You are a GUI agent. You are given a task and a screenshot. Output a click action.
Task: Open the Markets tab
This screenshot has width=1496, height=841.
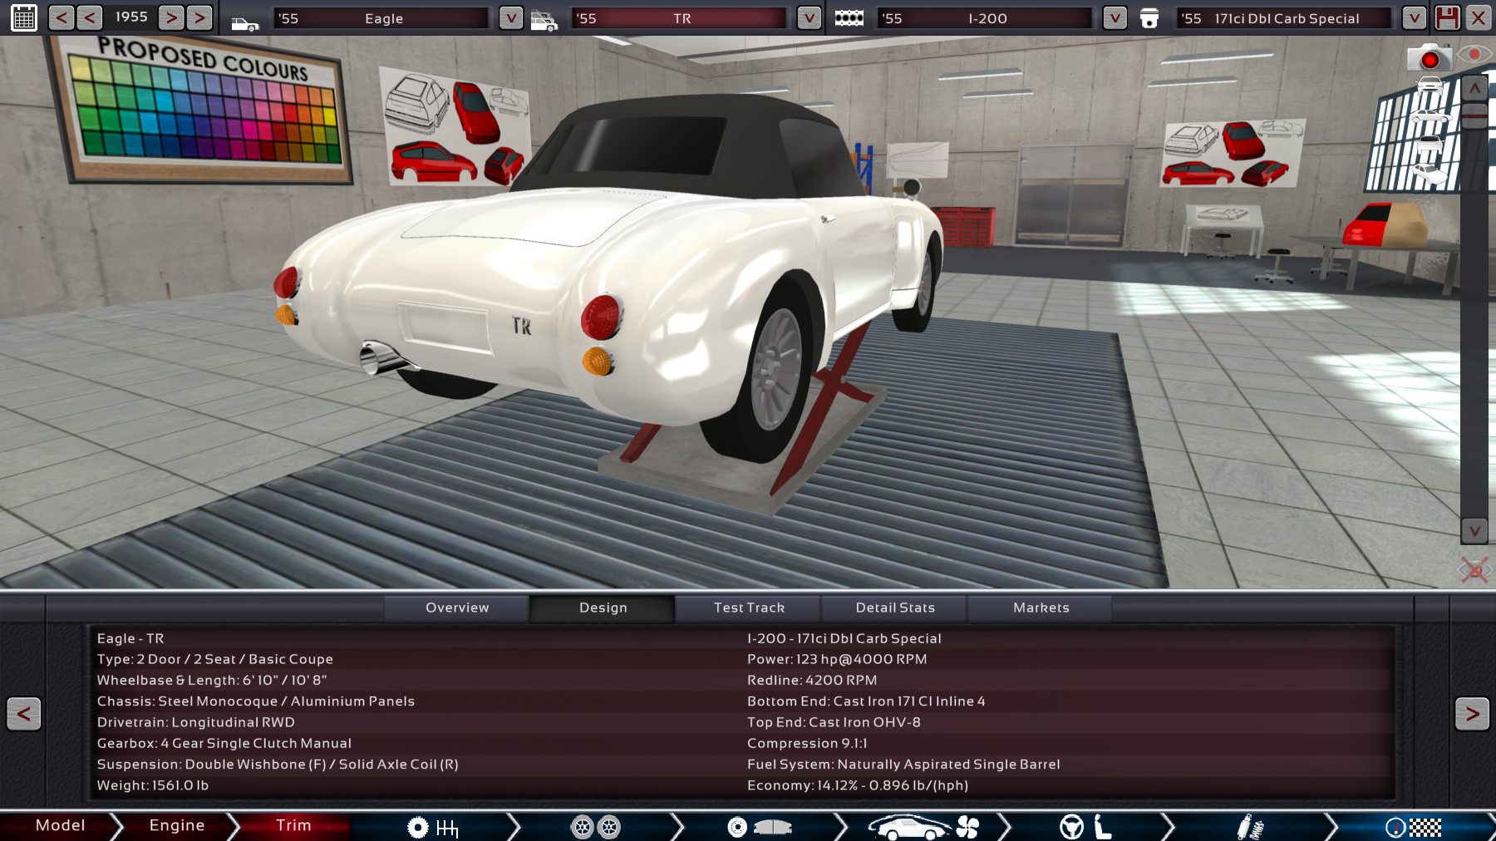[1041, 607]
